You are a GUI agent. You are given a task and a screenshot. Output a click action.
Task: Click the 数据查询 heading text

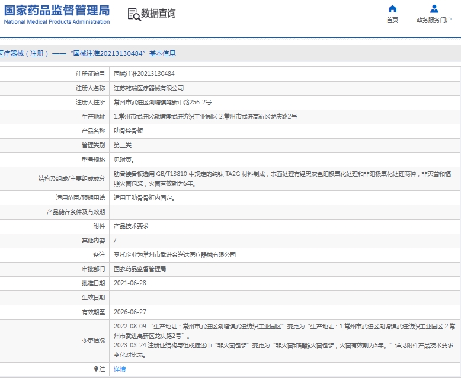(x=158, y=14)
